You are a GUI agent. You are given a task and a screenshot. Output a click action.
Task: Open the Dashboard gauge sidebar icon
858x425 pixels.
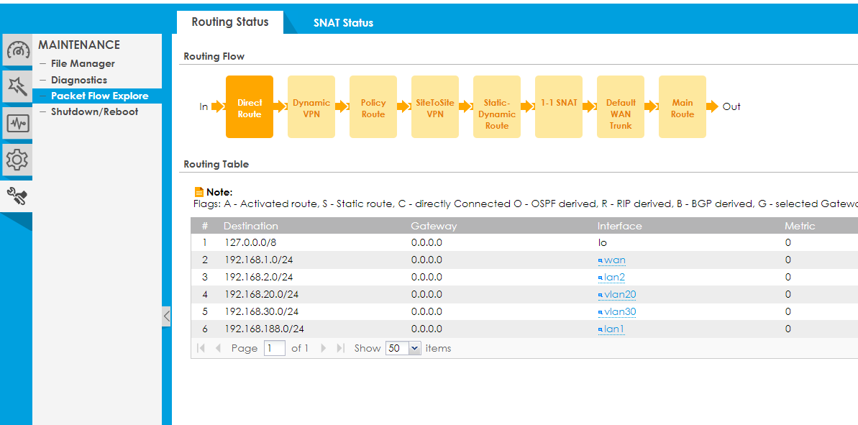coord(17,50)
